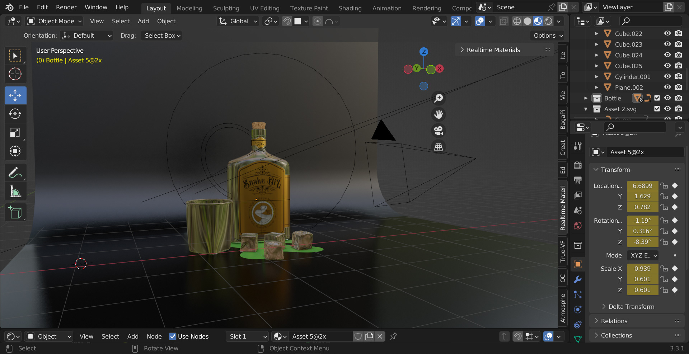Open the World properties tab

pyautogui.click(x=578, y=225)
